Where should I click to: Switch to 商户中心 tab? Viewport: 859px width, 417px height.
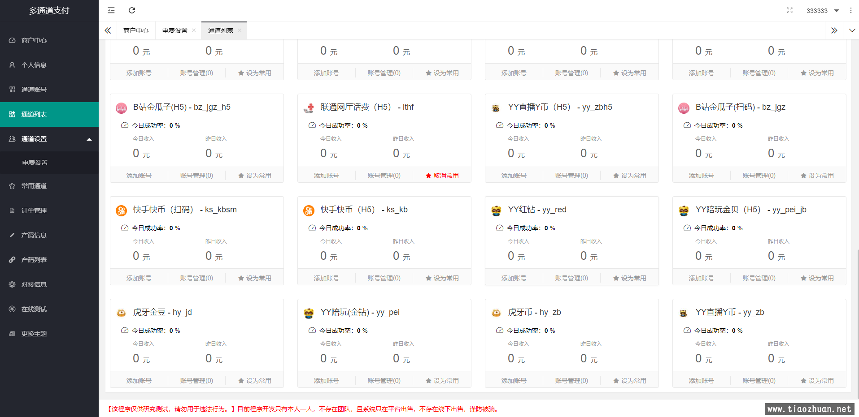pos(136,30)
